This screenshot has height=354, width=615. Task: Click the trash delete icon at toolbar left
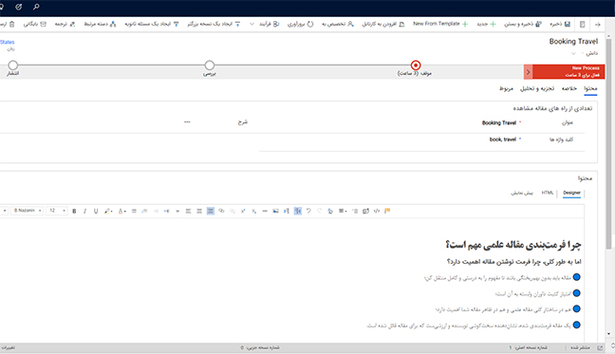point(11,25)
